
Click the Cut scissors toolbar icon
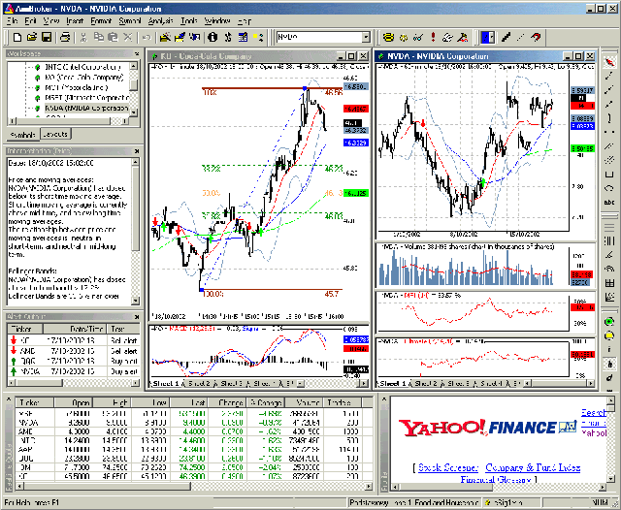pos(83,37)
